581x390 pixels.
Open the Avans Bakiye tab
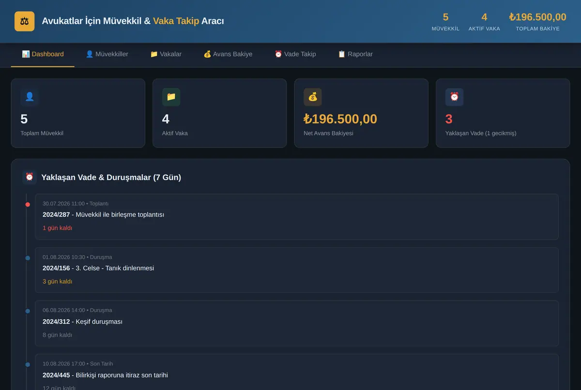point(228,54)
